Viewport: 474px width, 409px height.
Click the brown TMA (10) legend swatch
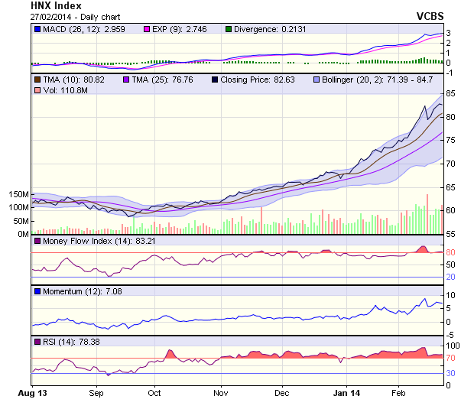click(37, 79)
